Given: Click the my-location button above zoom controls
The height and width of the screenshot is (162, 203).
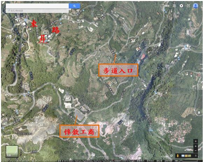Looking at the screenshot, I should pyautogui.click(x=196, y=141).
